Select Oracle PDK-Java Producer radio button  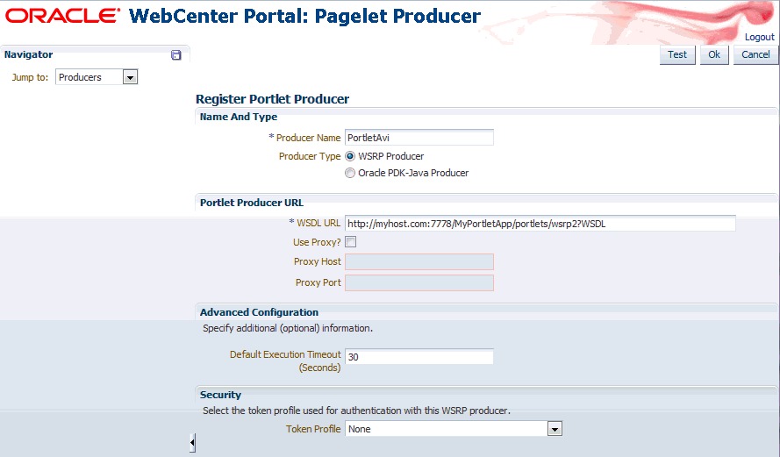tap(350, 173)
